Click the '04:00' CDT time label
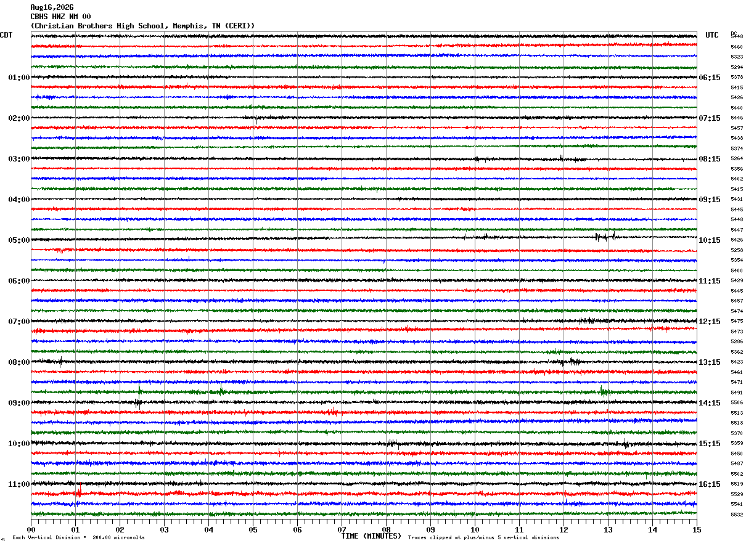The width and height of the screenshot is (746, 546). pos(19,200)
